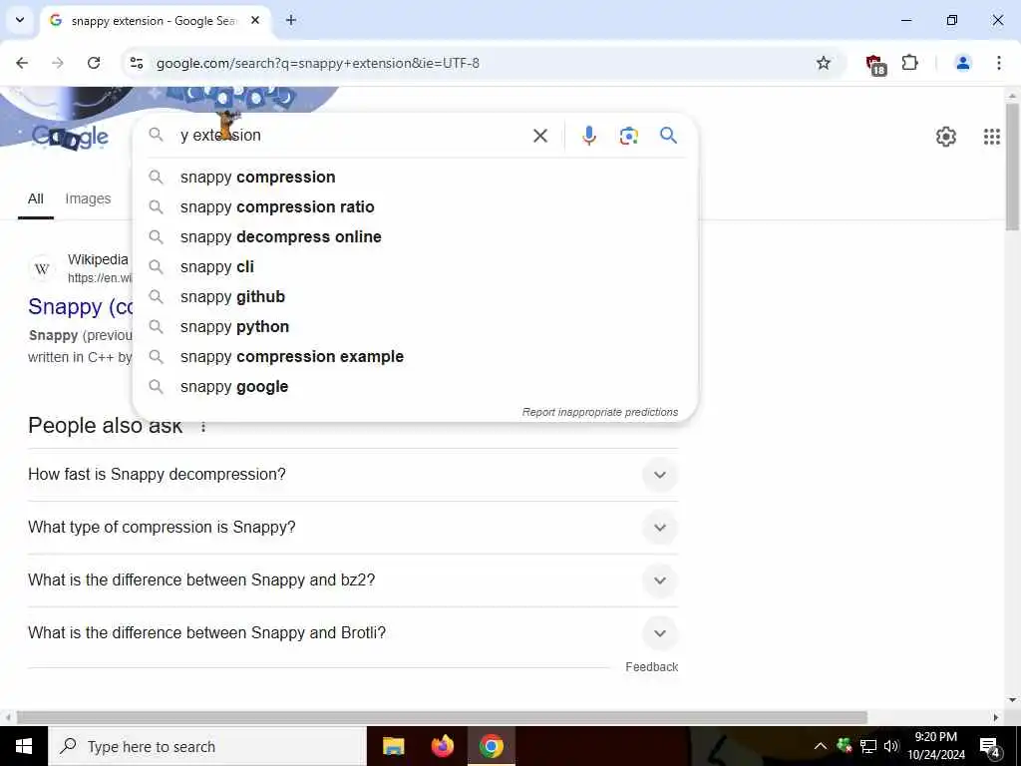Click the blue magnifier search button
Screen dimensions: 1021x766
pos(668,135)
